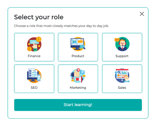Screen dimensions: 156x127
Task: Select the SEO checklist monitor icon
Action: click(34, 76)
